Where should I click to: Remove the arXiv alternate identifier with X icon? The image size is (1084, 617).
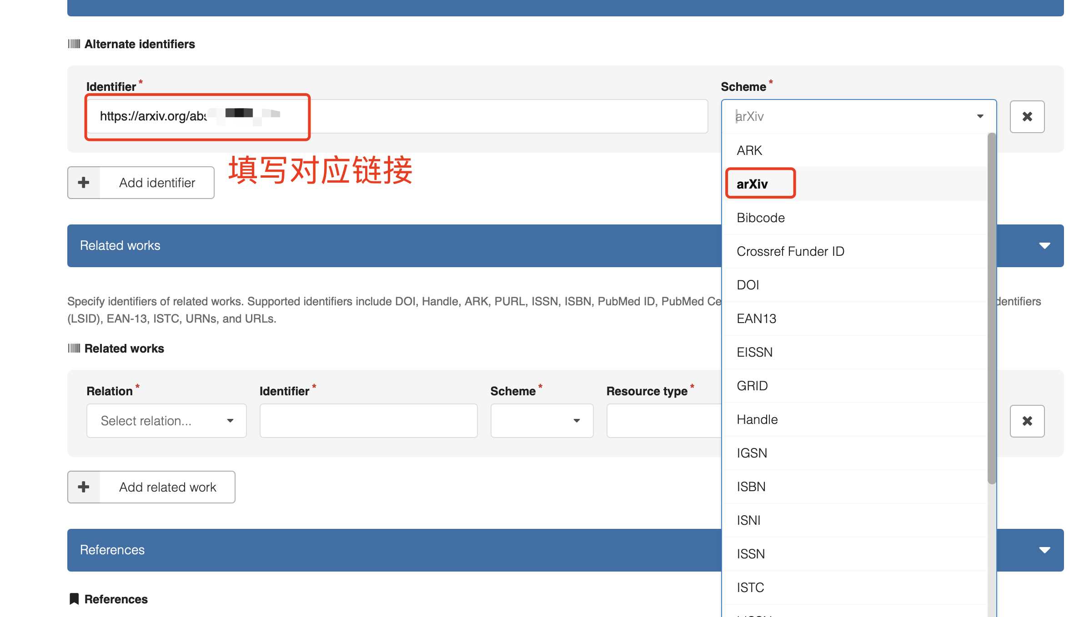1027,116
